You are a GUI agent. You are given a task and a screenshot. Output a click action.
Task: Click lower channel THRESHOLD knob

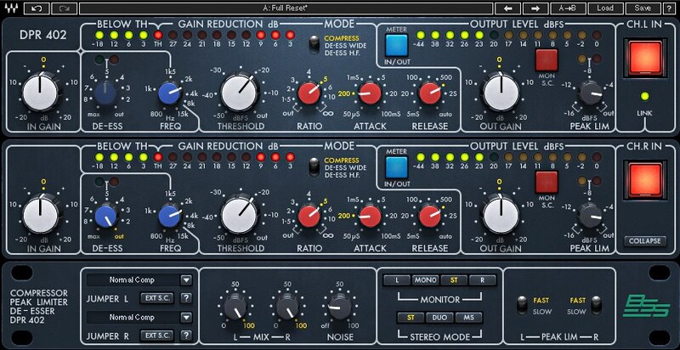[x=239, y=214]
